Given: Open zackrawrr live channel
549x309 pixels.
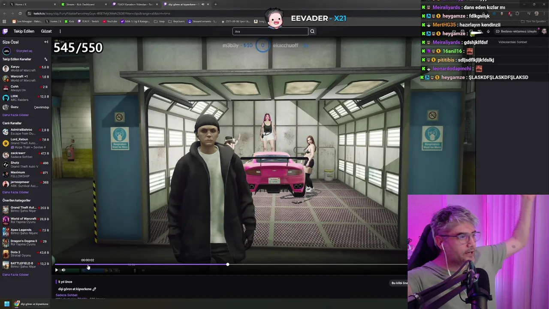Looking at the screenshot, I should pos(26,155).
